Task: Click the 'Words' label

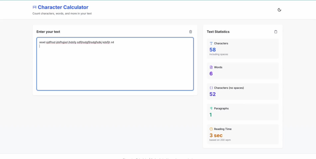Action: (218, 67)
